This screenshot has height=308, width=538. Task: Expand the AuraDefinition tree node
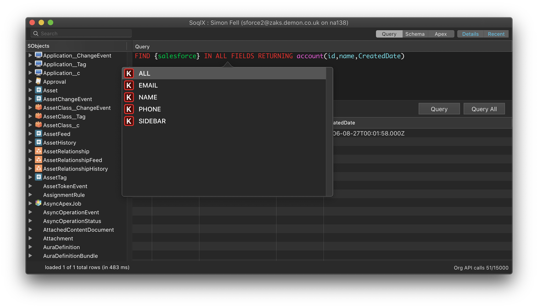[30, 247]
